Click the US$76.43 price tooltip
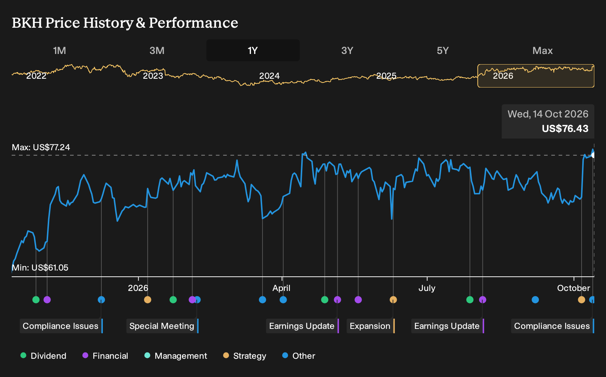The width and height of the screenshot is (606, 377). tap(548, 121)
